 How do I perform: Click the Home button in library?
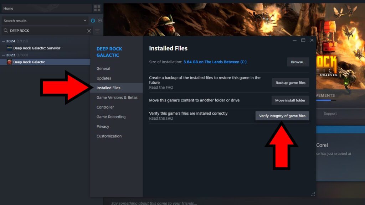pos(47,9)
